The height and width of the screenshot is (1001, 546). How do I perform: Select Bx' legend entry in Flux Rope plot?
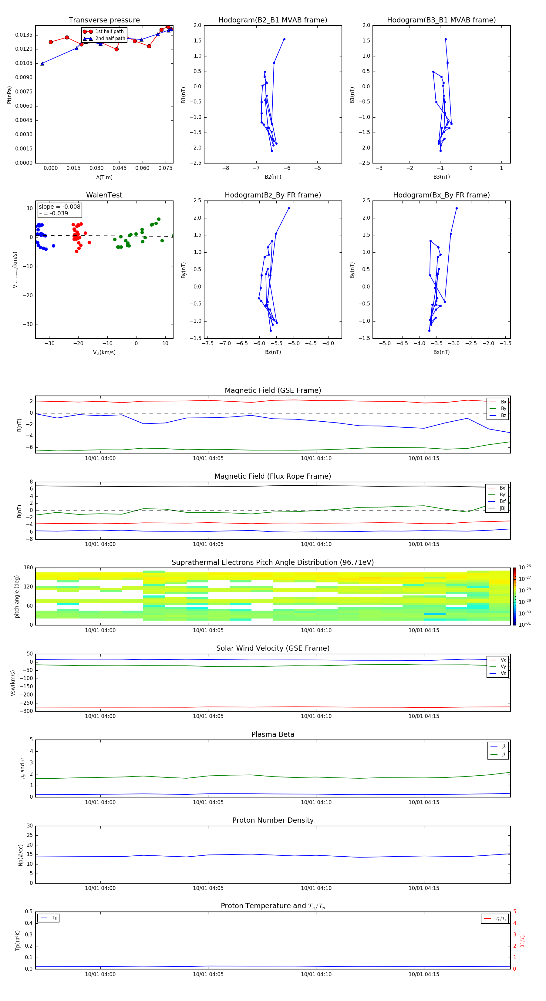tap(497, 488)
